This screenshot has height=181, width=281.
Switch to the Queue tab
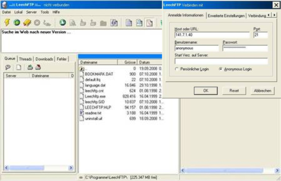[10, 59]
